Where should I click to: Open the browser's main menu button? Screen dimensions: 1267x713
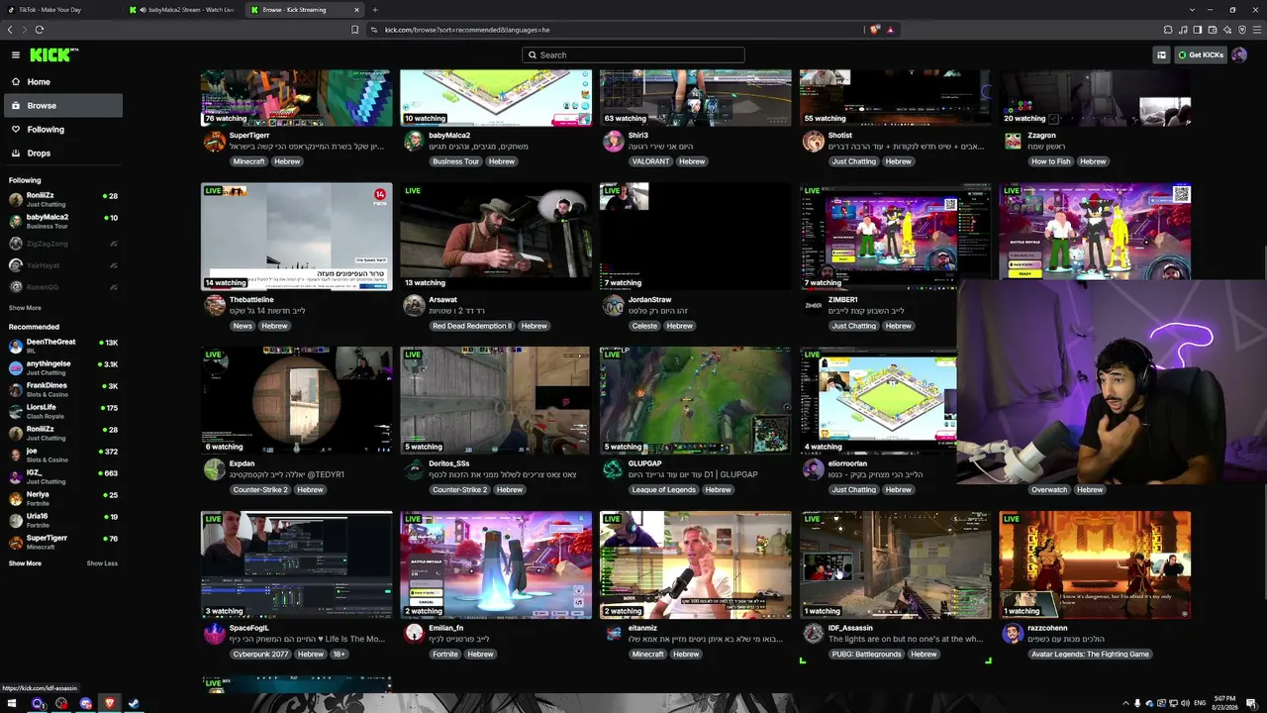[x=1256, y=30]
